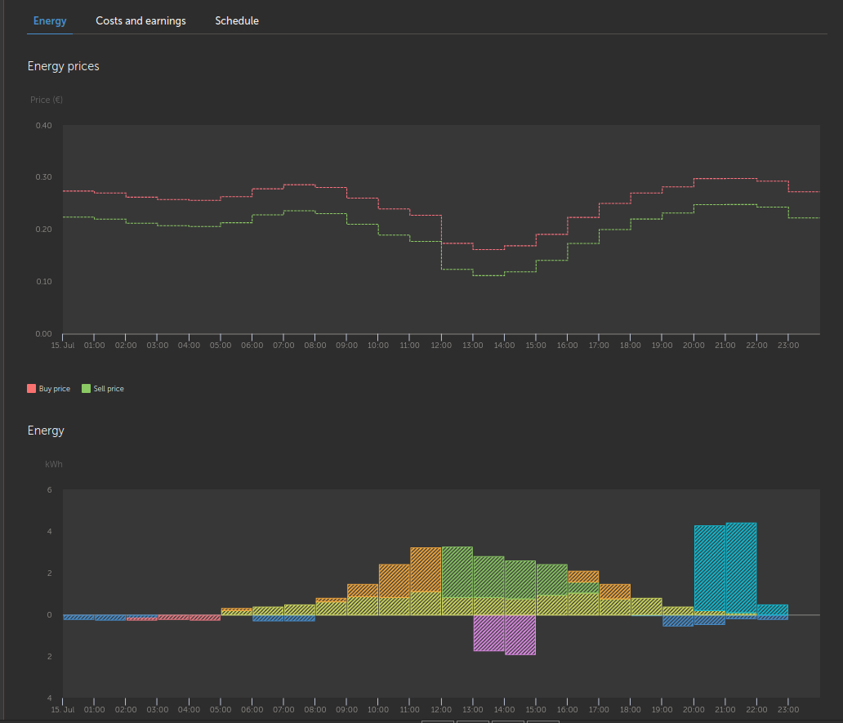843x723 pixels.
Task: Click the 0.40 price axis label
Action: (43, 126)
